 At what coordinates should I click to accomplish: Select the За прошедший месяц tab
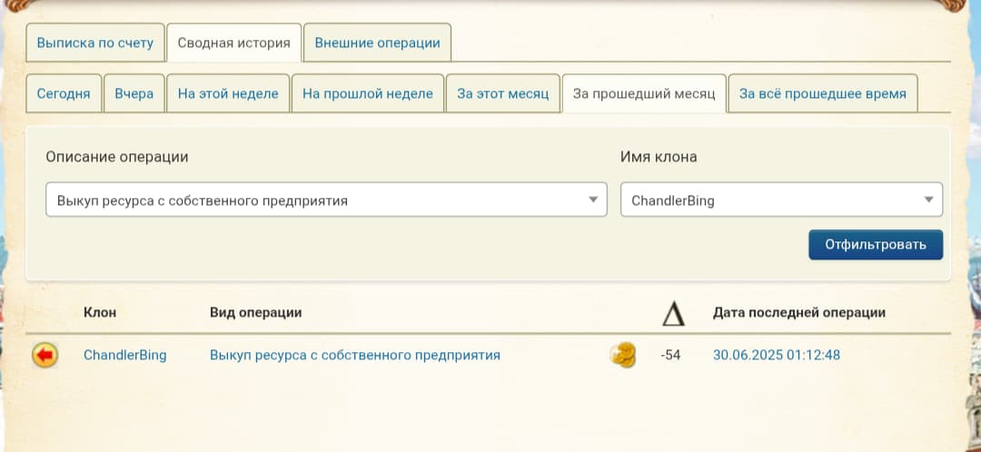(x=644, y=93)
